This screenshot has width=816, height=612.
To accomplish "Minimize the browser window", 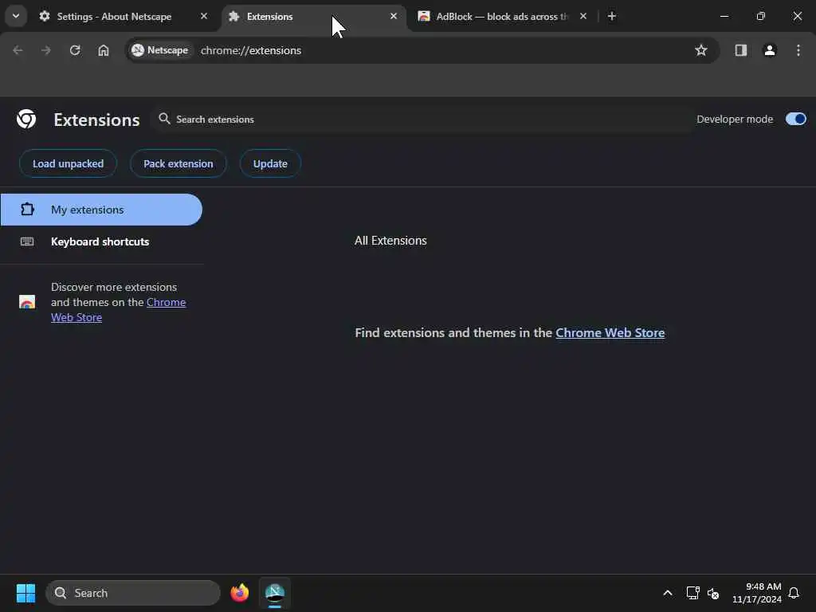I will (724, 16).
